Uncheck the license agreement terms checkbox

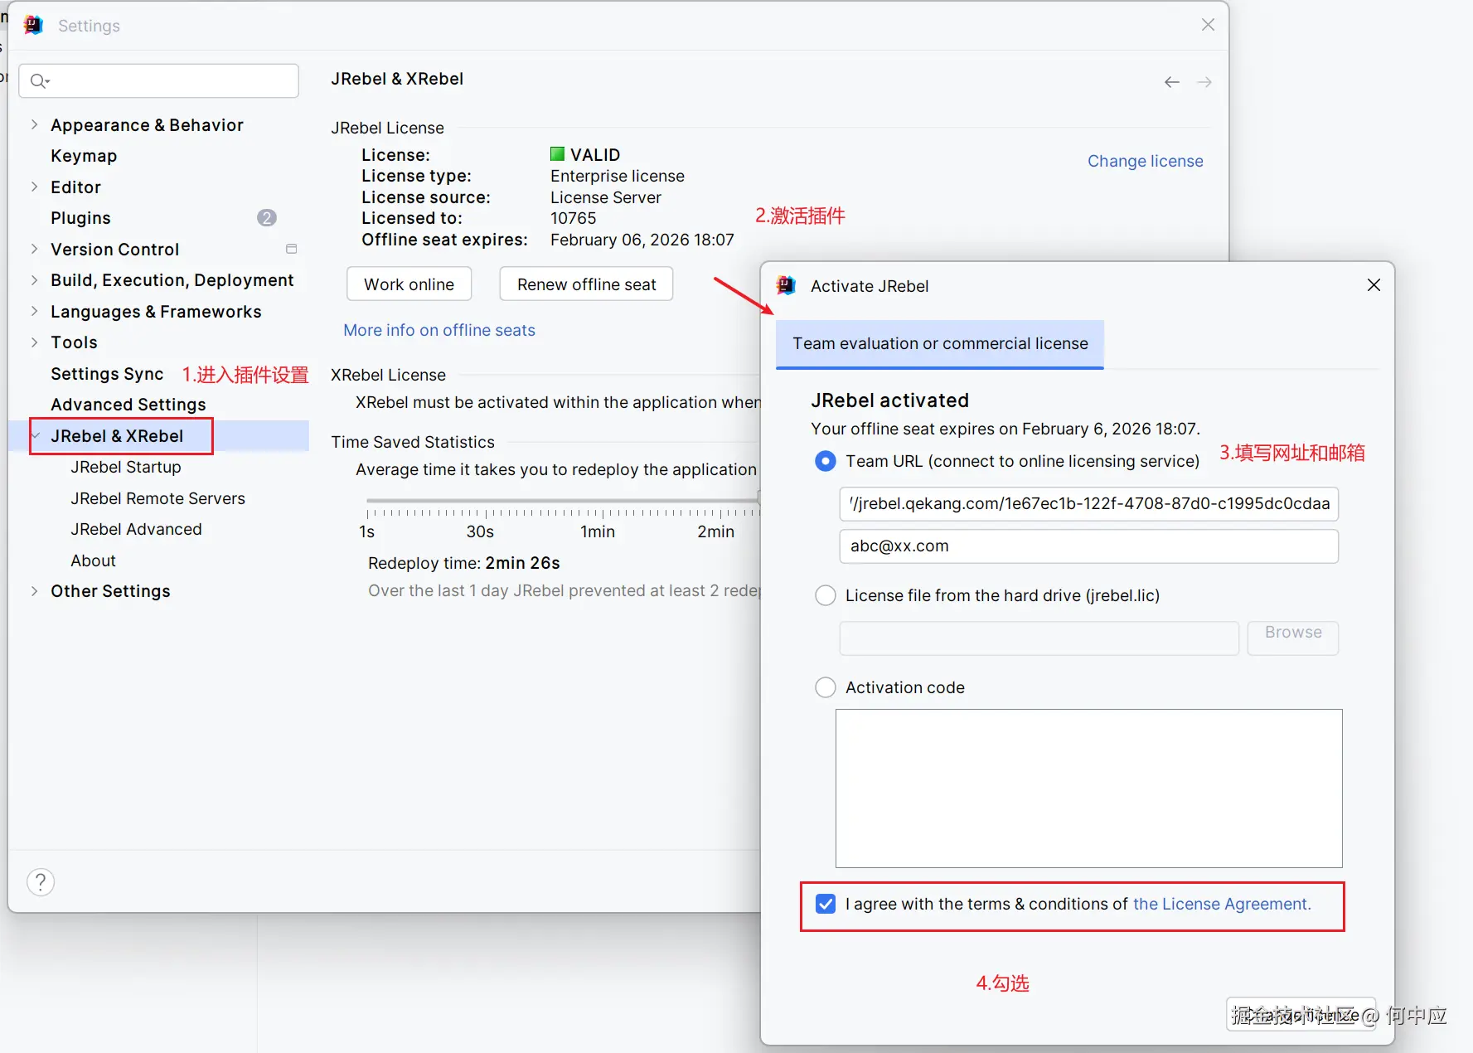[x=826, y=904]
